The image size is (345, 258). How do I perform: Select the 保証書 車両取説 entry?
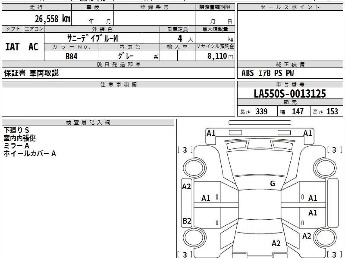(31, 73)
